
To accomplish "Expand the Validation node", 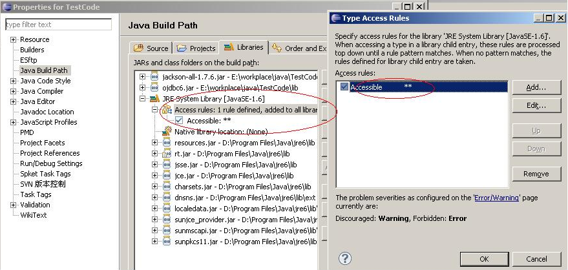I will click(14, 205).
